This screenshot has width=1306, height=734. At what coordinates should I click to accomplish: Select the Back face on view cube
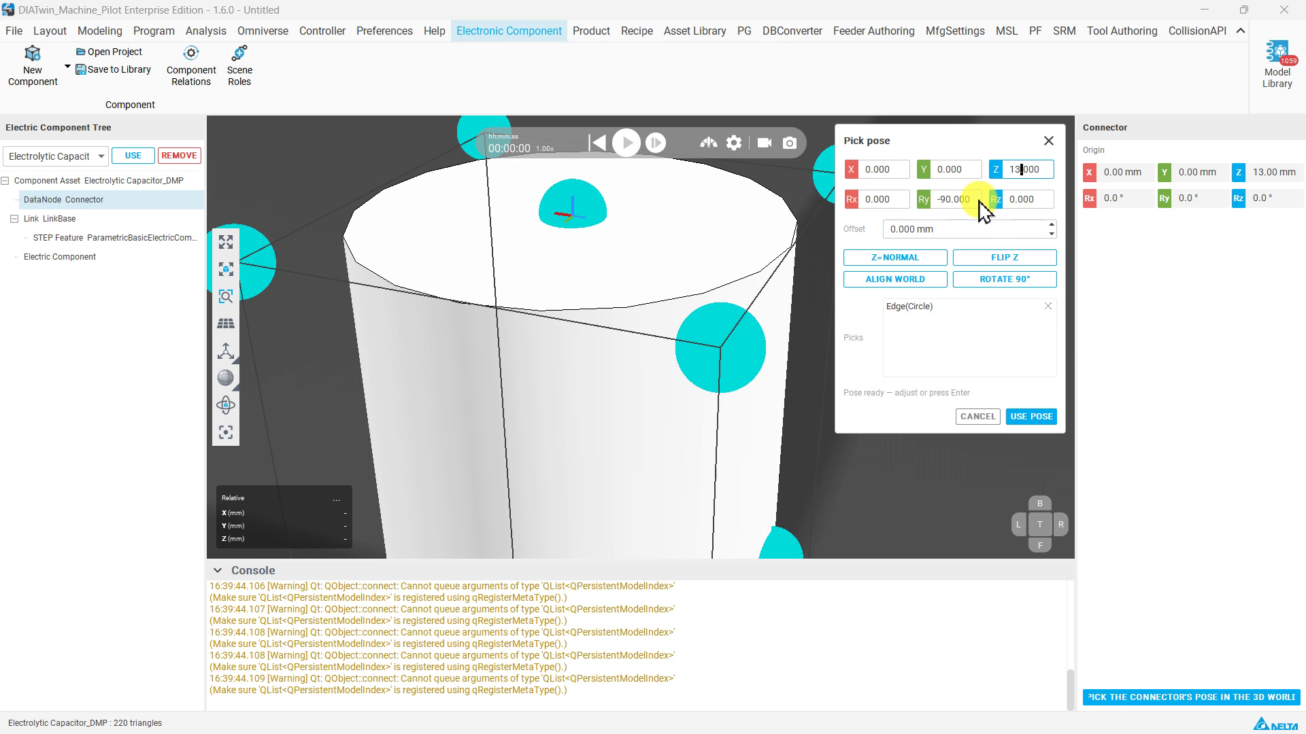coord(1039,504)
